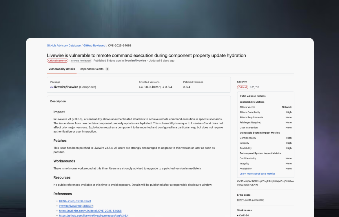Open Learn more about base metrics link

pyautogui.click(x=257, y=174)
